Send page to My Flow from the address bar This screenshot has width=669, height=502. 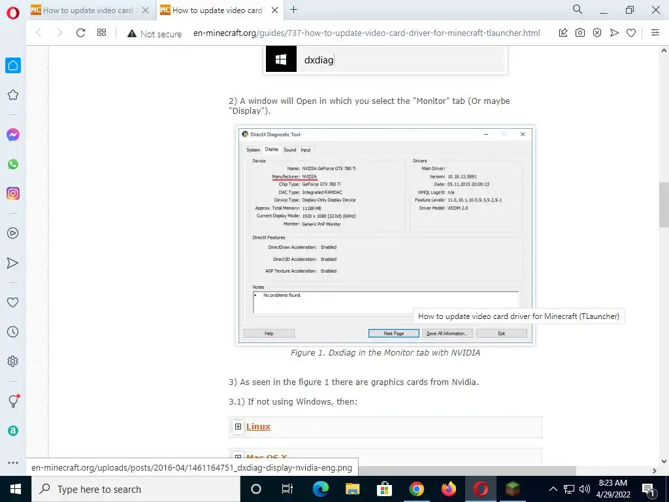pyautogui.click(x=614, y=33)
